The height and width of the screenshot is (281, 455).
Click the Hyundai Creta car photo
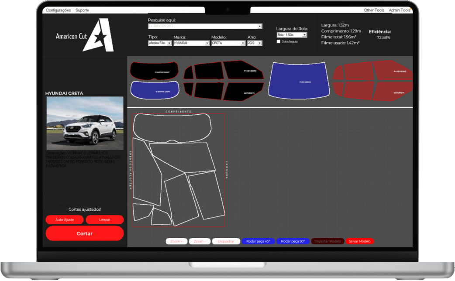tap(85, 123)
